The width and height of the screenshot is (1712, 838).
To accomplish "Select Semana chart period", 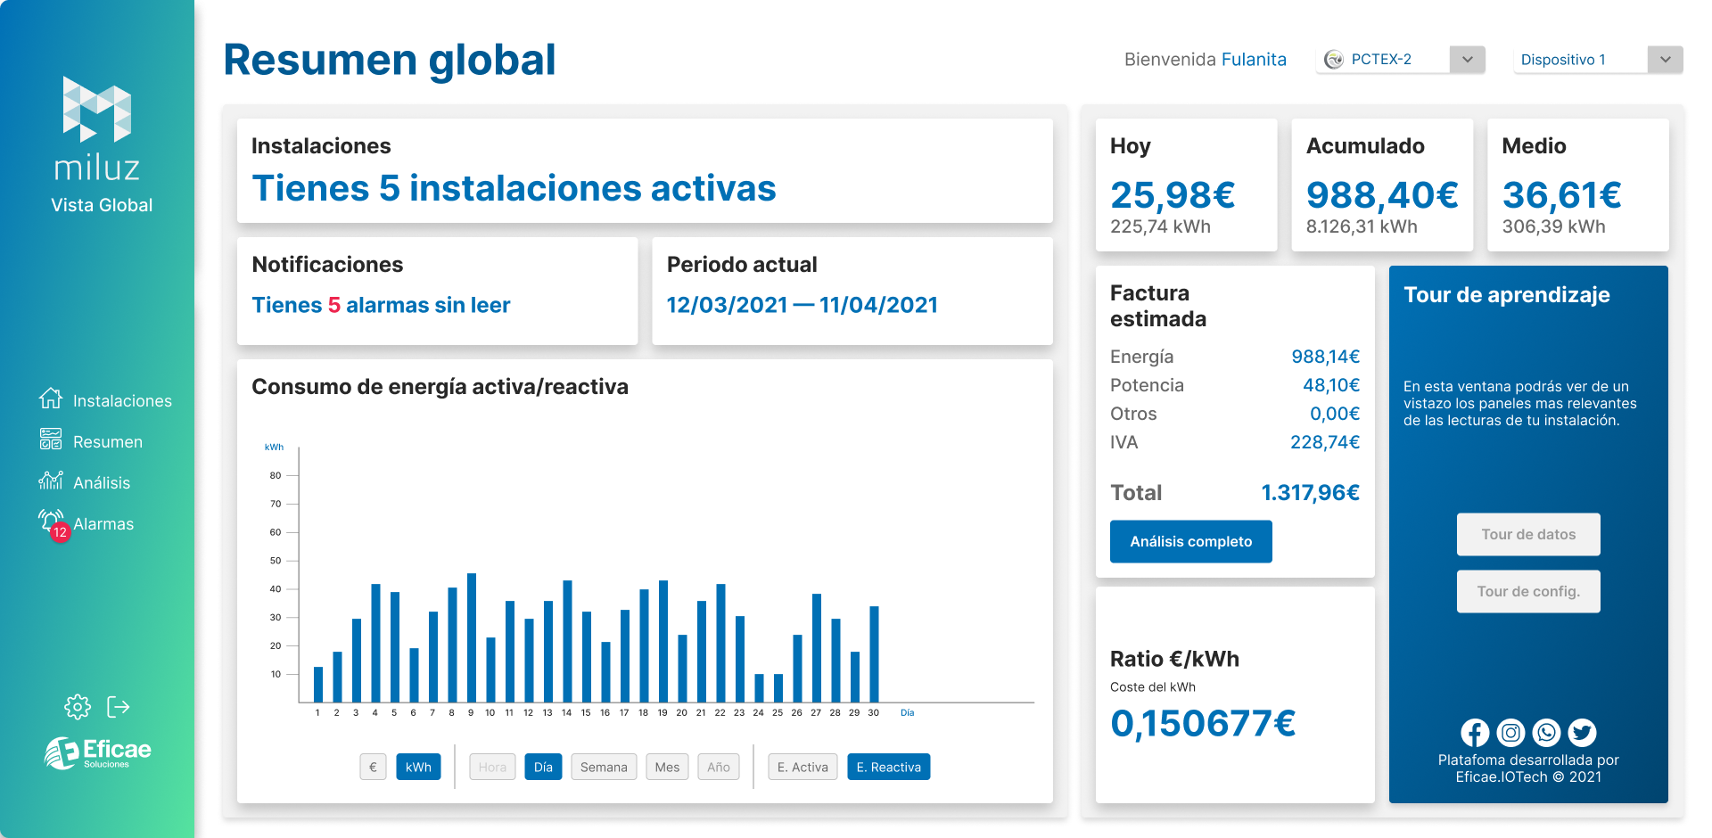I will click(x=604, y=767).
